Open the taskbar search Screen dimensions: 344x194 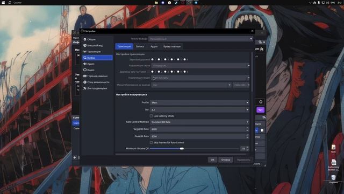coord(10,3)
